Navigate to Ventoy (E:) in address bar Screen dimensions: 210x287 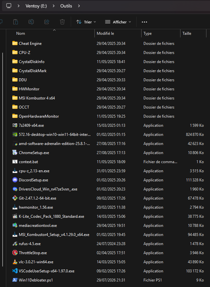[x=36, y=6]
